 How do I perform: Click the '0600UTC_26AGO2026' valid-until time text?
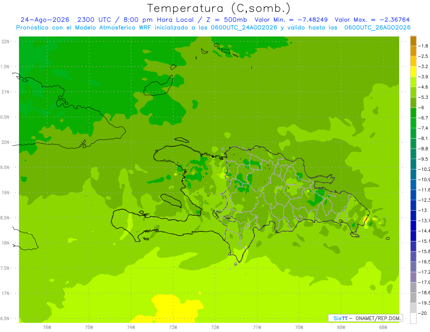pyautogui.click(x=377, y=28)
